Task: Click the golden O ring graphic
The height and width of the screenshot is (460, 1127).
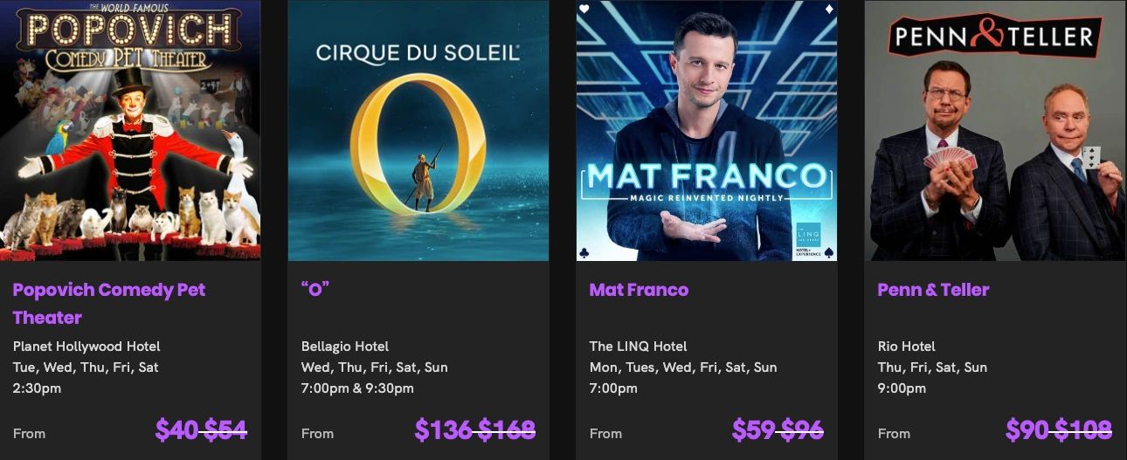Action: tap(418, 140)
